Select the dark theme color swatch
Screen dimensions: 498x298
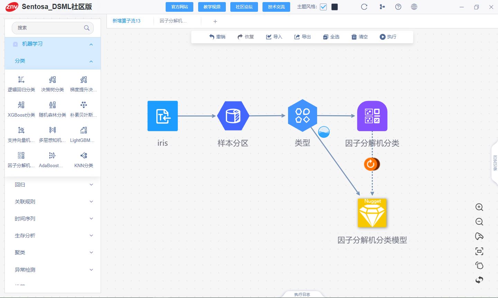[334, 7]
